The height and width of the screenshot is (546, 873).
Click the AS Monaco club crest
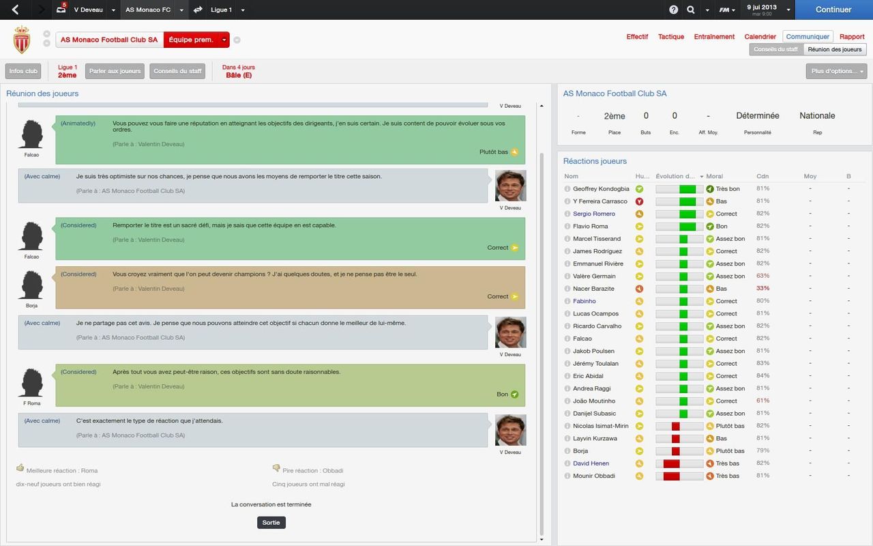pyautogui.click(x=22, y=40)
